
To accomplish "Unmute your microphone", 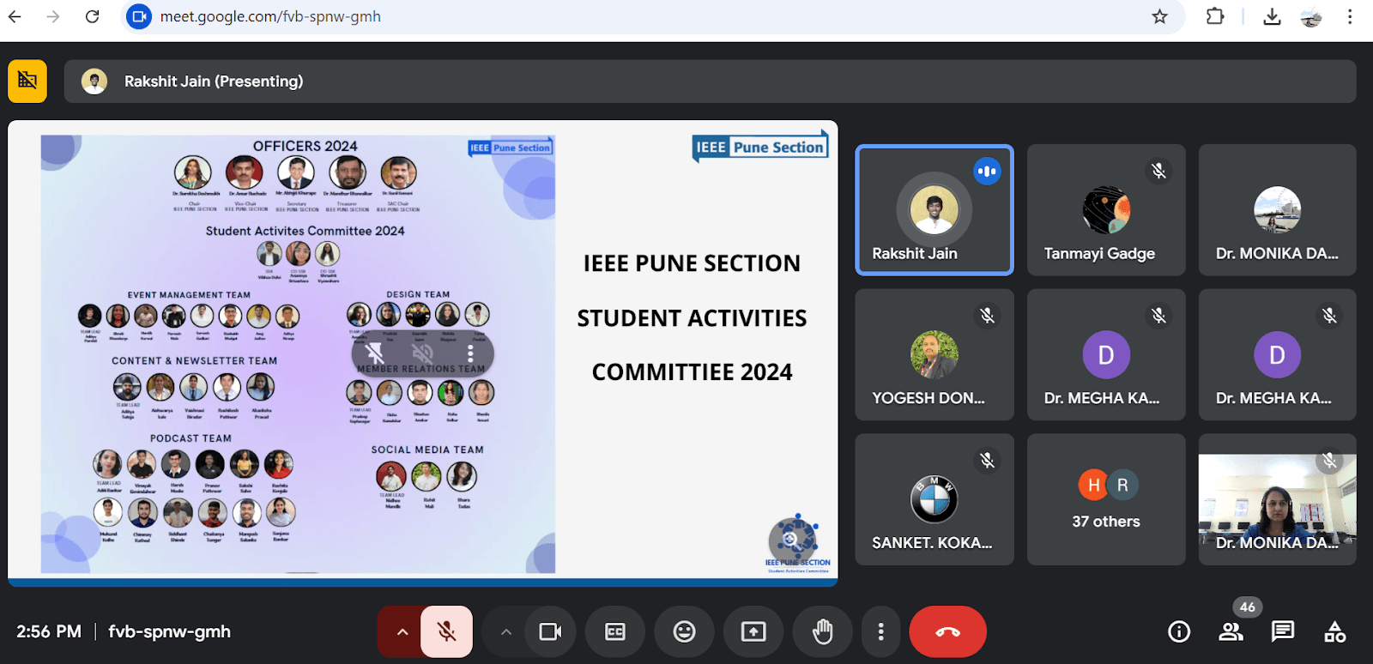I will click(447, 632).
